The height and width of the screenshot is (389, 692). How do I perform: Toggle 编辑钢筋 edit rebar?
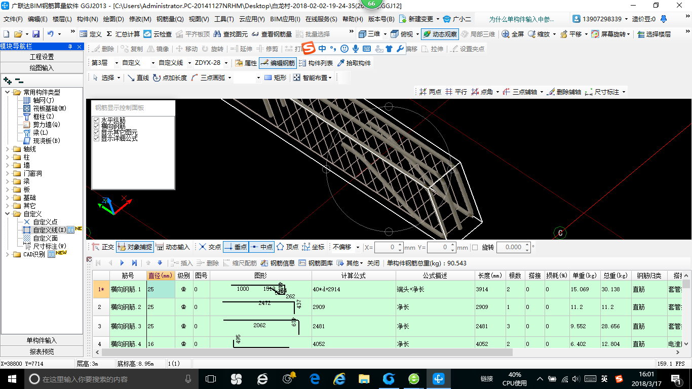click(x=278, y=63)
